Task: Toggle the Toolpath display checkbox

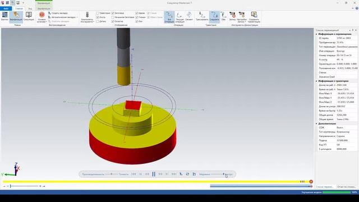Action: pos(97,13)
